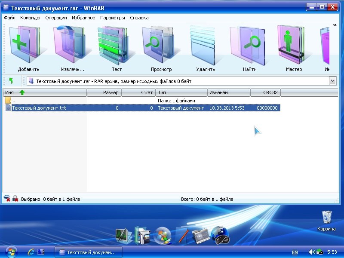344x258 pixels.
Task: Open the Корзина recycle bin on desktop
Action: (x=326, y=221)
